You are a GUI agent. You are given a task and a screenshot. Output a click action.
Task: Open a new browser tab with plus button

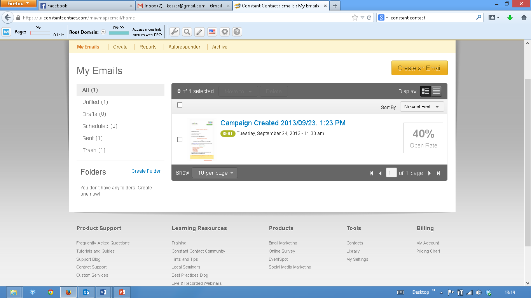[x=335, y=5]
